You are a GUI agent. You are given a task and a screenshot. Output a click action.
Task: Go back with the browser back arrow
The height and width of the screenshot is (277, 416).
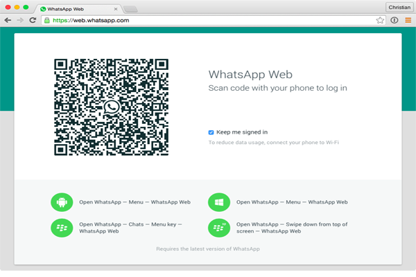tap(8, 20)
